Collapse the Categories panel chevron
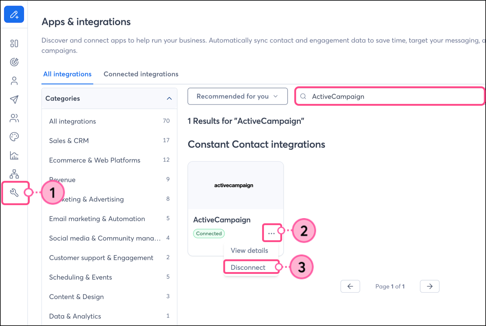The height and width of the screenshot is (326, 486). (169, 98)
